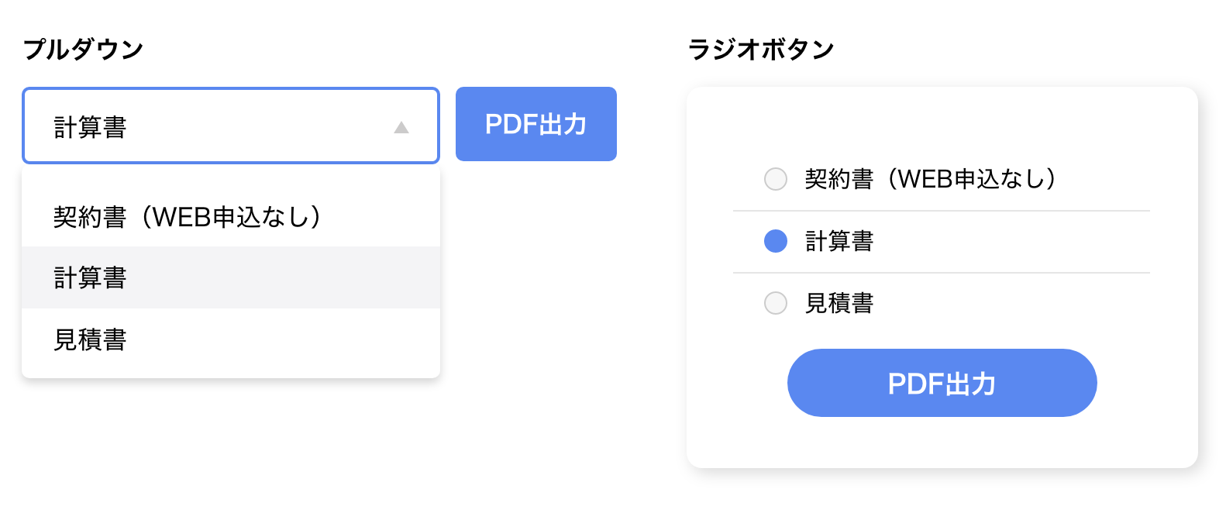
Task: Click the selected 計算書 radio button
Action: click(775, 243)
